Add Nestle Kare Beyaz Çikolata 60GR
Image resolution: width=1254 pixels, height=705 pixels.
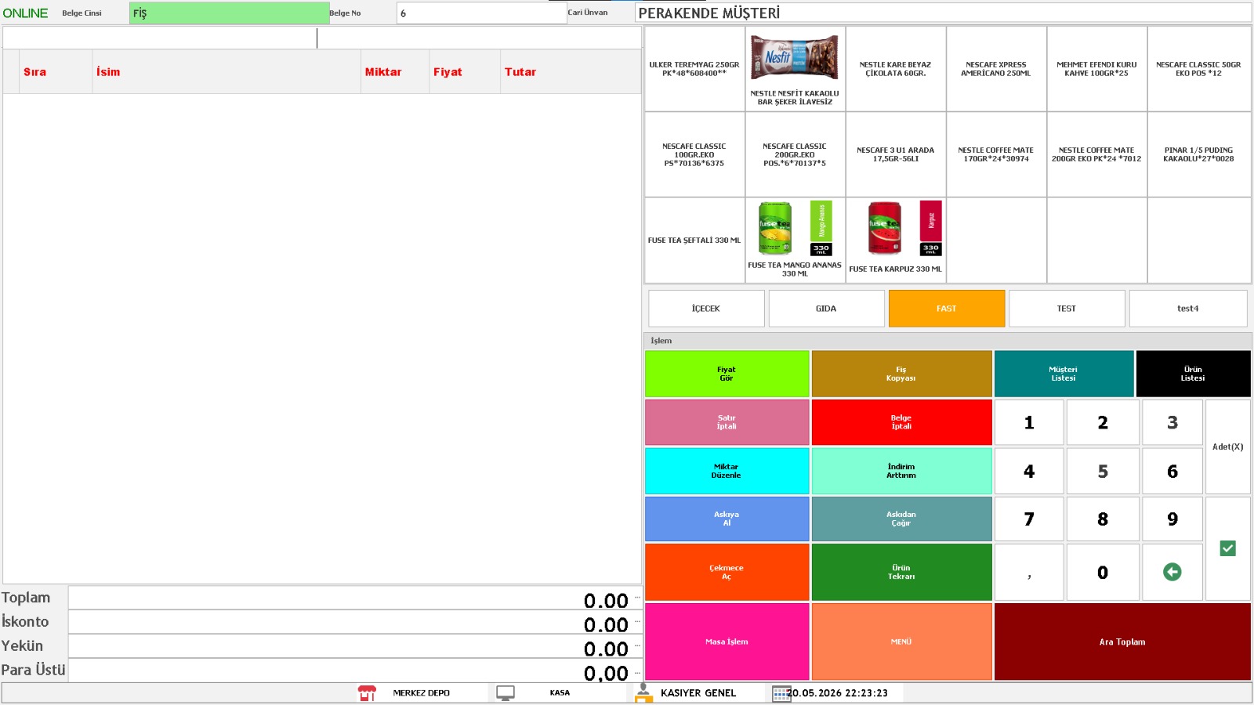click(x=895, y=69)
